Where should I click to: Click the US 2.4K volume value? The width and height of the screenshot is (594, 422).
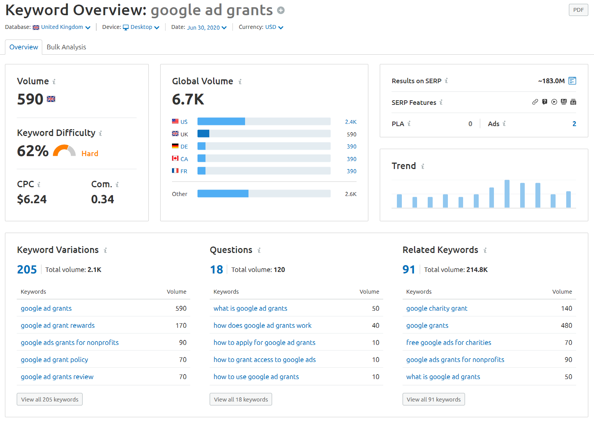(351, 122)
